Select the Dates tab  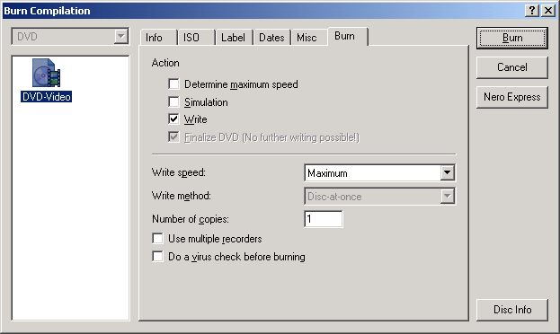[x=271, y=38]
